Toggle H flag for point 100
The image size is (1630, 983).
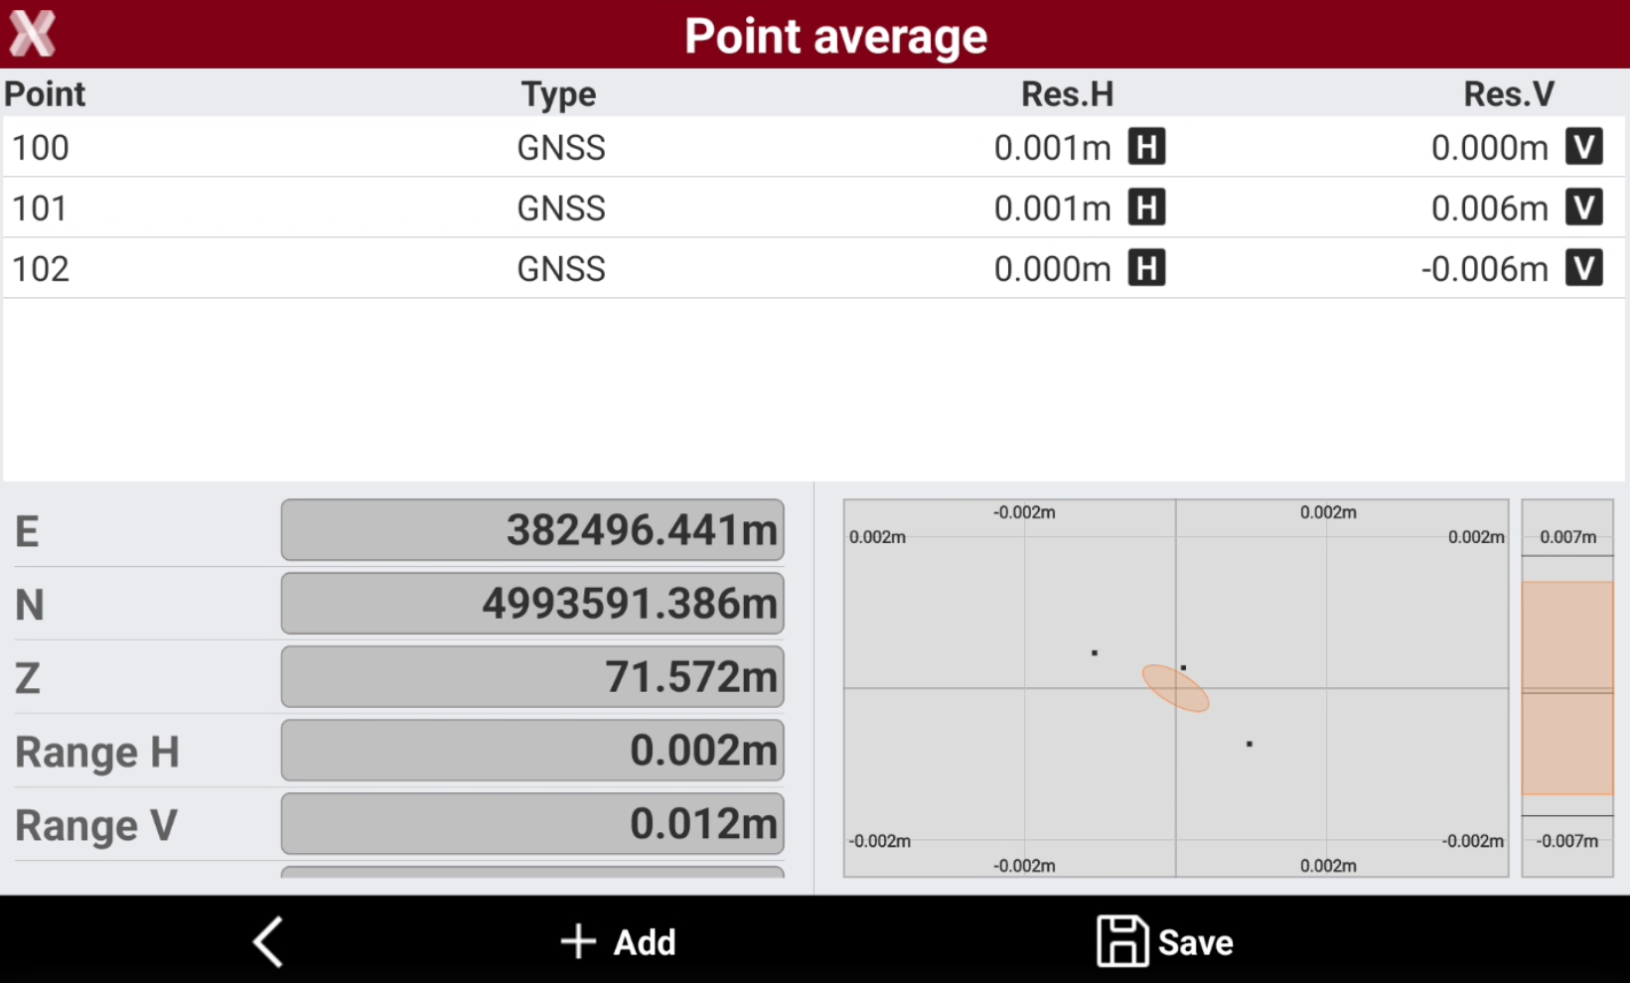(1146, 148)
